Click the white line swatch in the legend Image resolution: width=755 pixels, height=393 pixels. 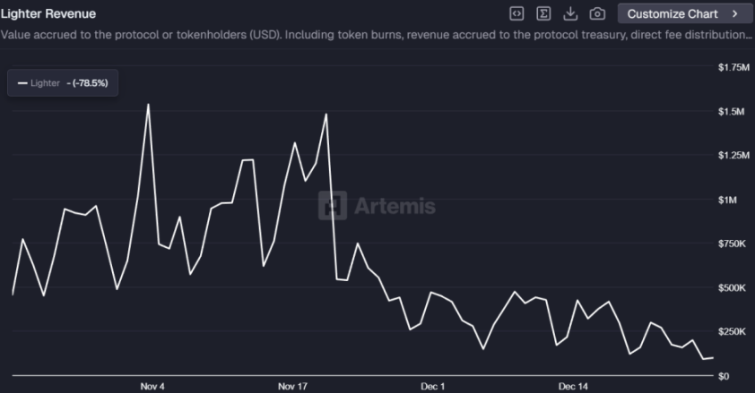coord(22,82)
